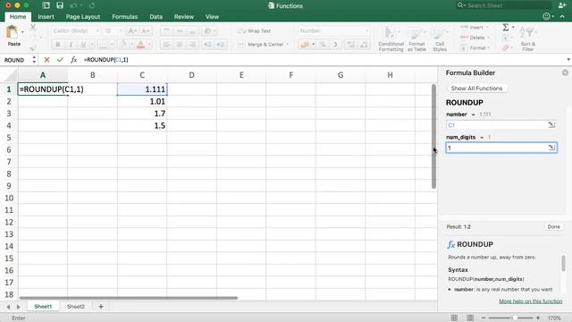The image size is (572, 322).
Task: Open the Paste options dropdown arrow
Action: tap(22, 32)
